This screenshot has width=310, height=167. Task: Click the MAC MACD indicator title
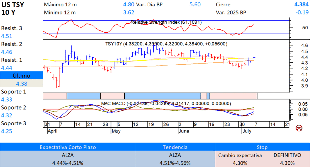(166, 103)
